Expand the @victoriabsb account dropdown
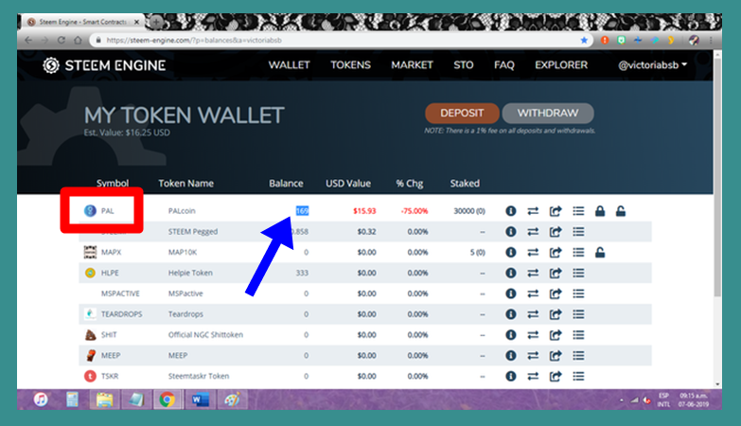Screen dimensions: 741x426 (653, 65)
